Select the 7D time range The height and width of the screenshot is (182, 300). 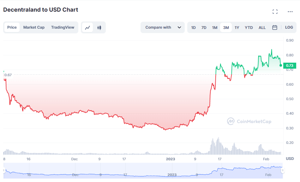[204, 27]
